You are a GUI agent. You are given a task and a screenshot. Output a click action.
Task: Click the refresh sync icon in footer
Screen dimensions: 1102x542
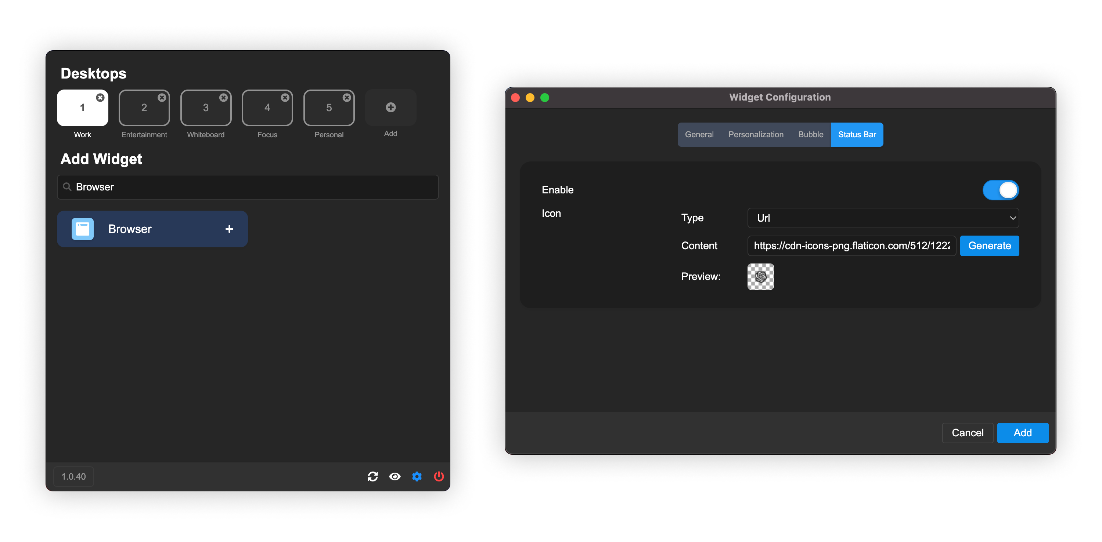click(372, 476)
